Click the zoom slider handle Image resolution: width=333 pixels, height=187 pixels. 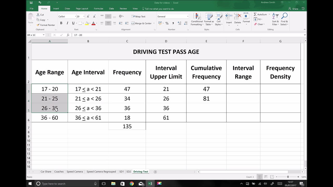point(288,177)
